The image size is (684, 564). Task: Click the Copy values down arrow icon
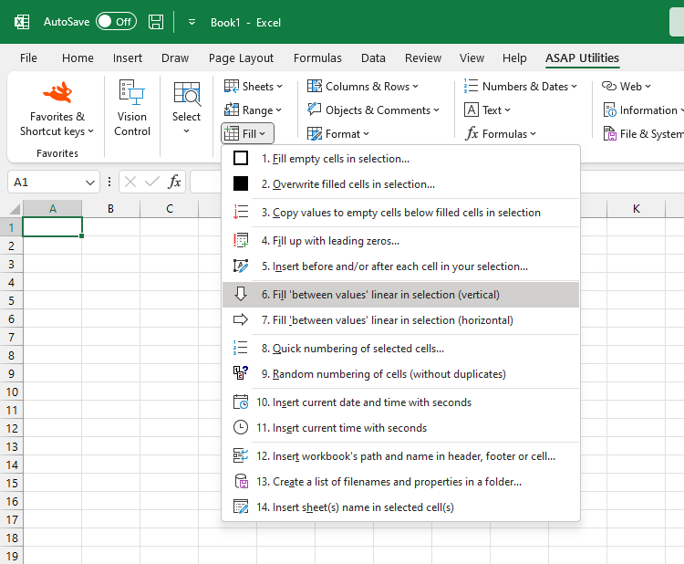click(x=241, y=212)
